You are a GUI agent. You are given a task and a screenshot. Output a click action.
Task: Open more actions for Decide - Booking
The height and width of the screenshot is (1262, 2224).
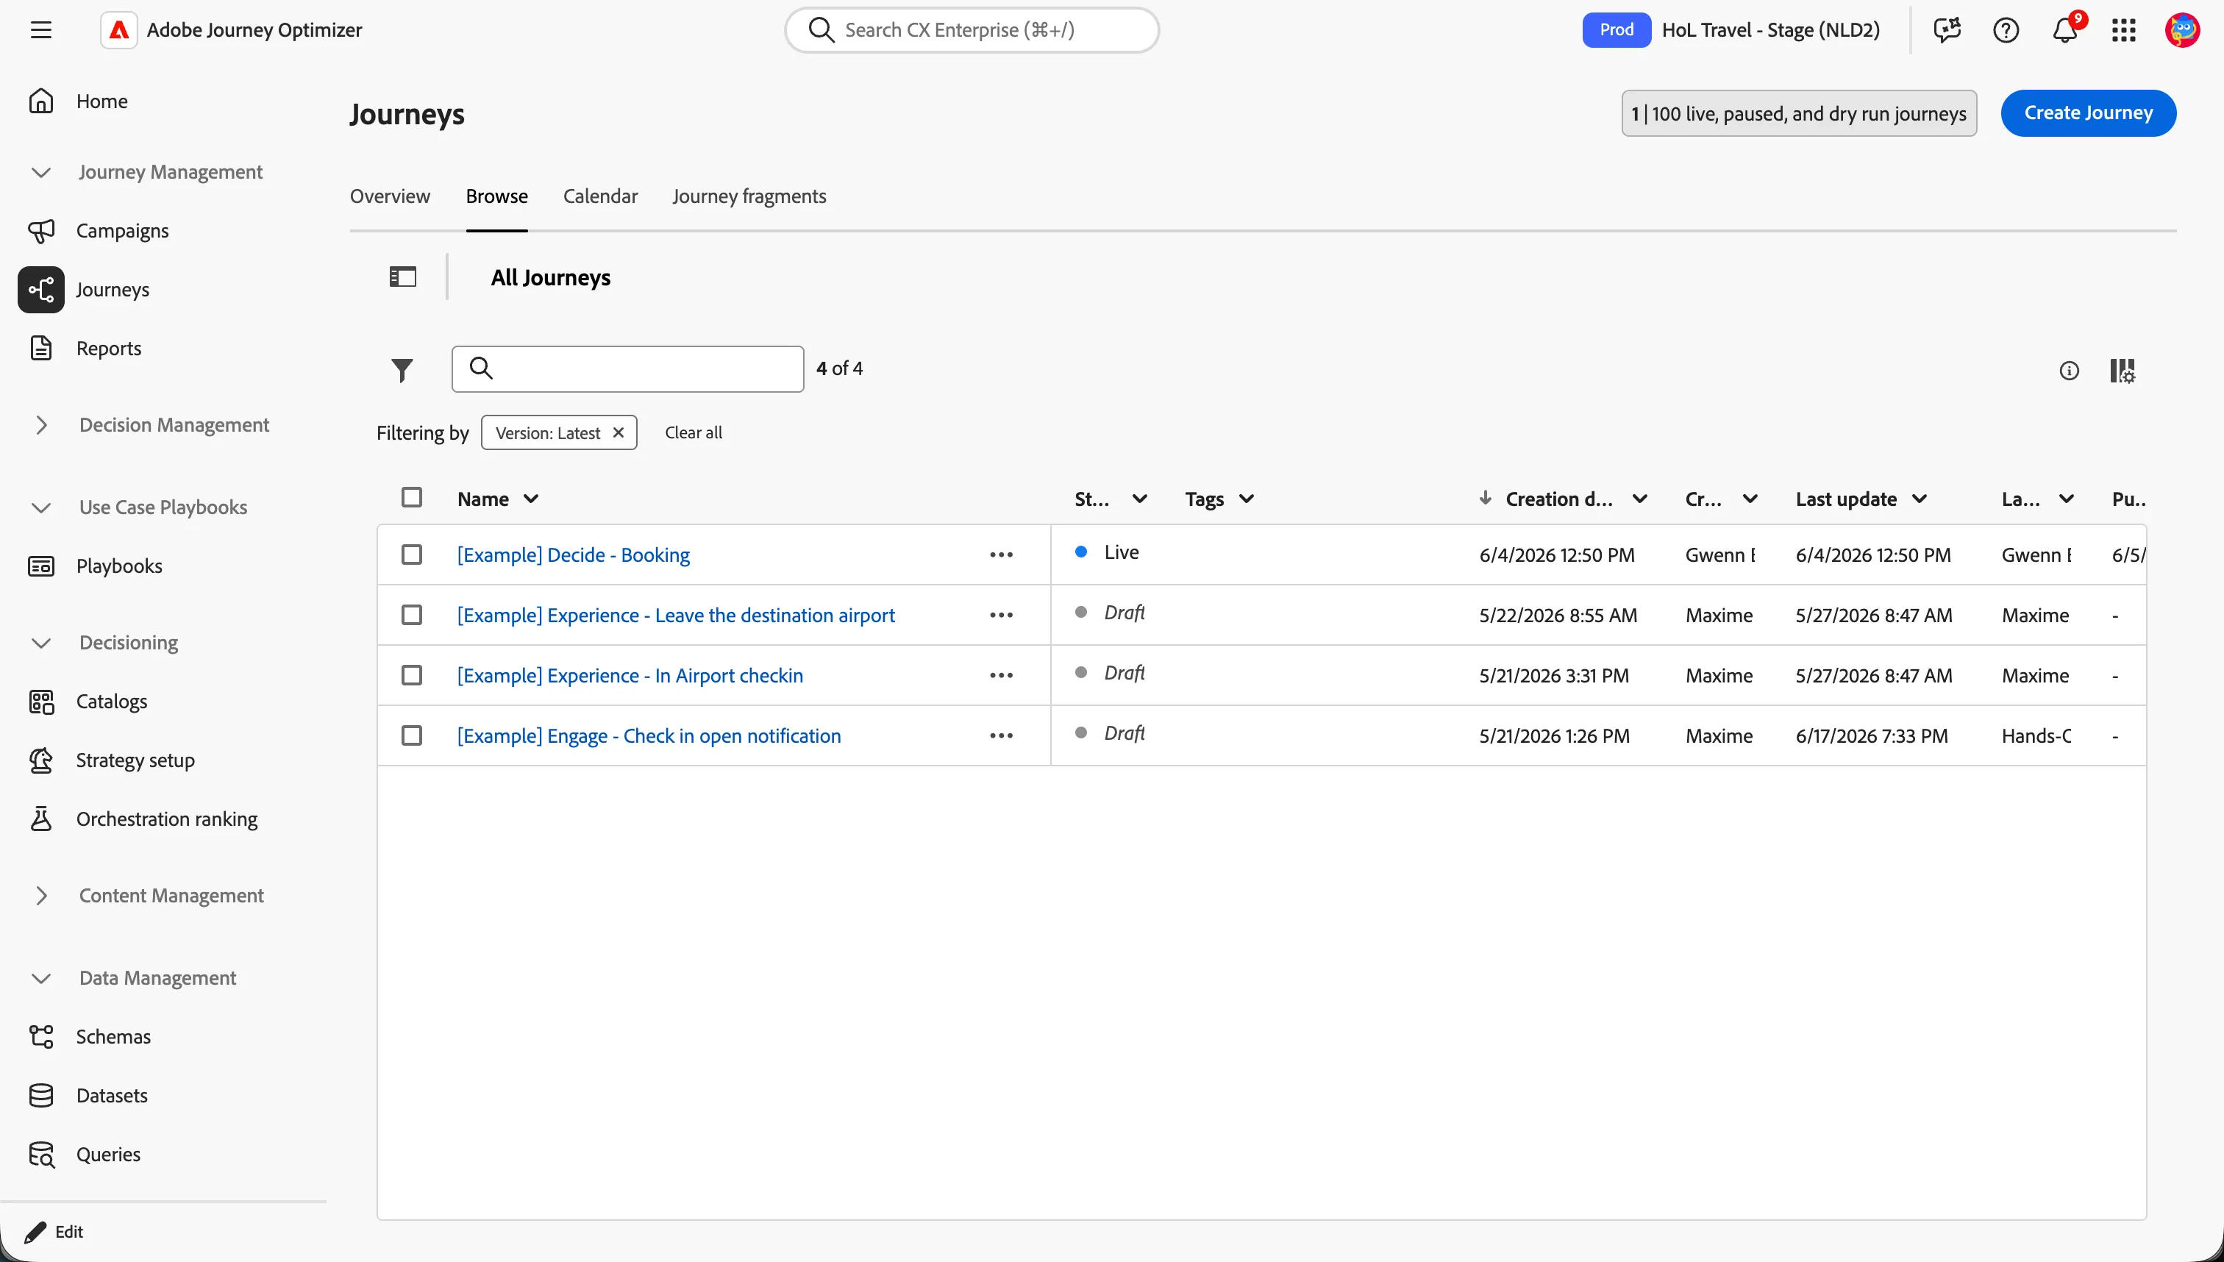point(1001,555)
